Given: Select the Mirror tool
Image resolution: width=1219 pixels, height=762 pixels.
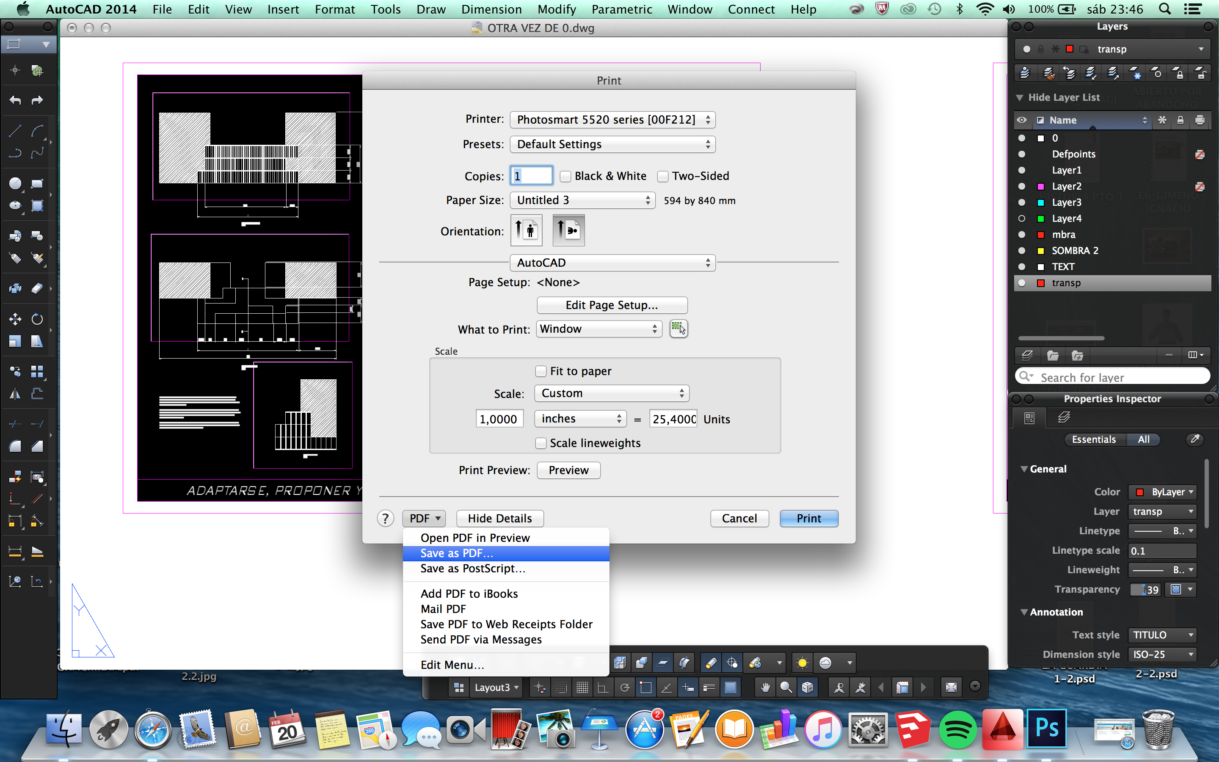Looking at the screenshot, I should click(15, 393).
